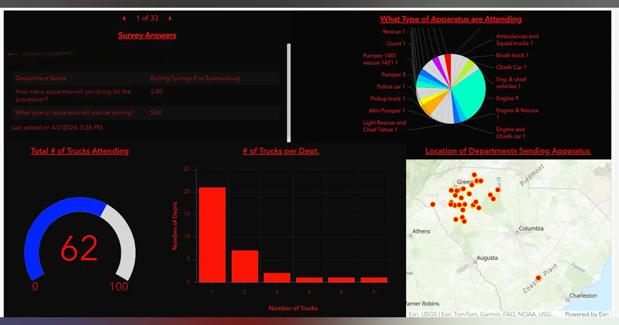
Task: Click the 'Pumper 2' pie label
Action: [x=394, y=75]
